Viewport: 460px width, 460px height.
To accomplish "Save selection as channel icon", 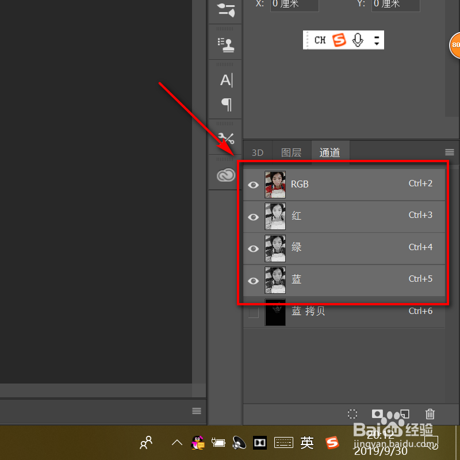I will click(x=377, y=414).
